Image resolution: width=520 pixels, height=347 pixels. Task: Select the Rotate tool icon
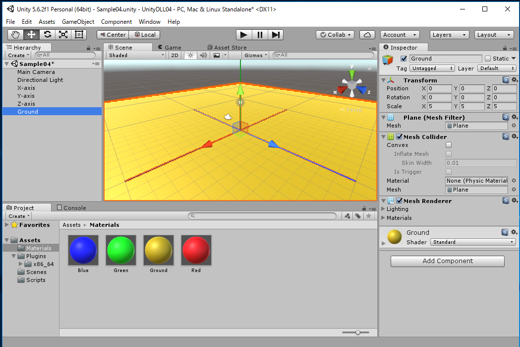tap(47, 35)
